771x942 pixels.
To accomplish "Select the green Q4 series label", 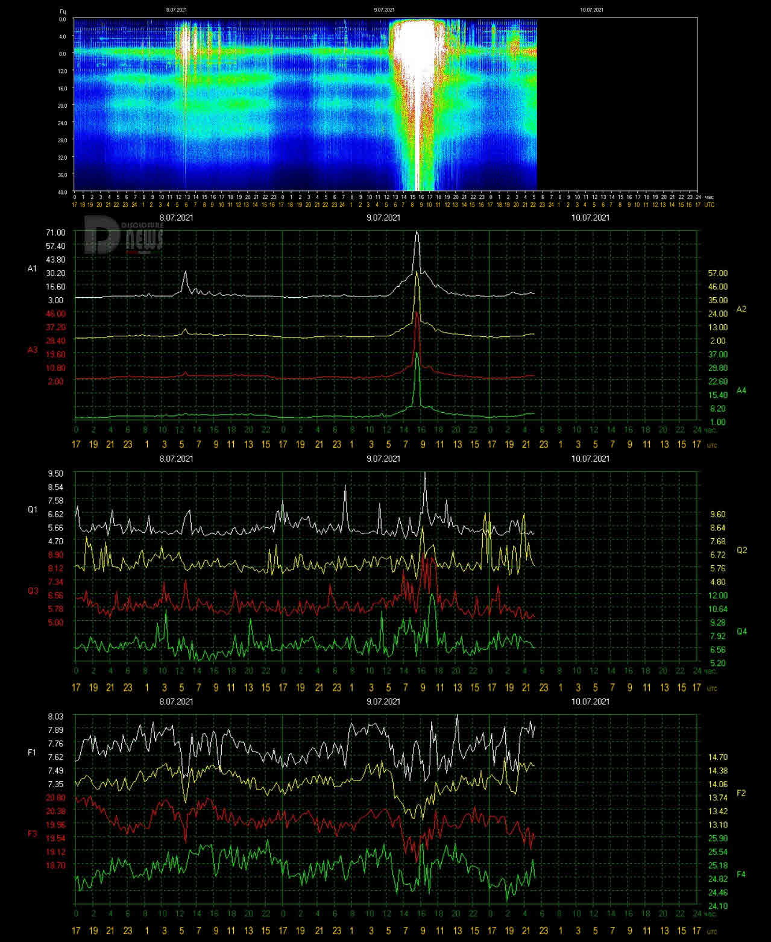I will click(741, 632).
